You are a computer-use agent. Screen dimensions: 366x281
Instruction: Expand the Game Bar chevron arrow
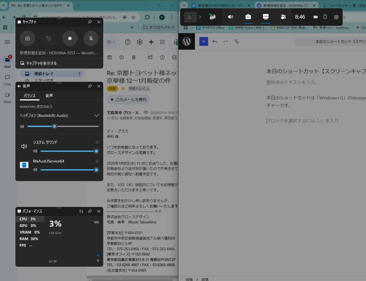pyautogui.click(x=200, y=17)
